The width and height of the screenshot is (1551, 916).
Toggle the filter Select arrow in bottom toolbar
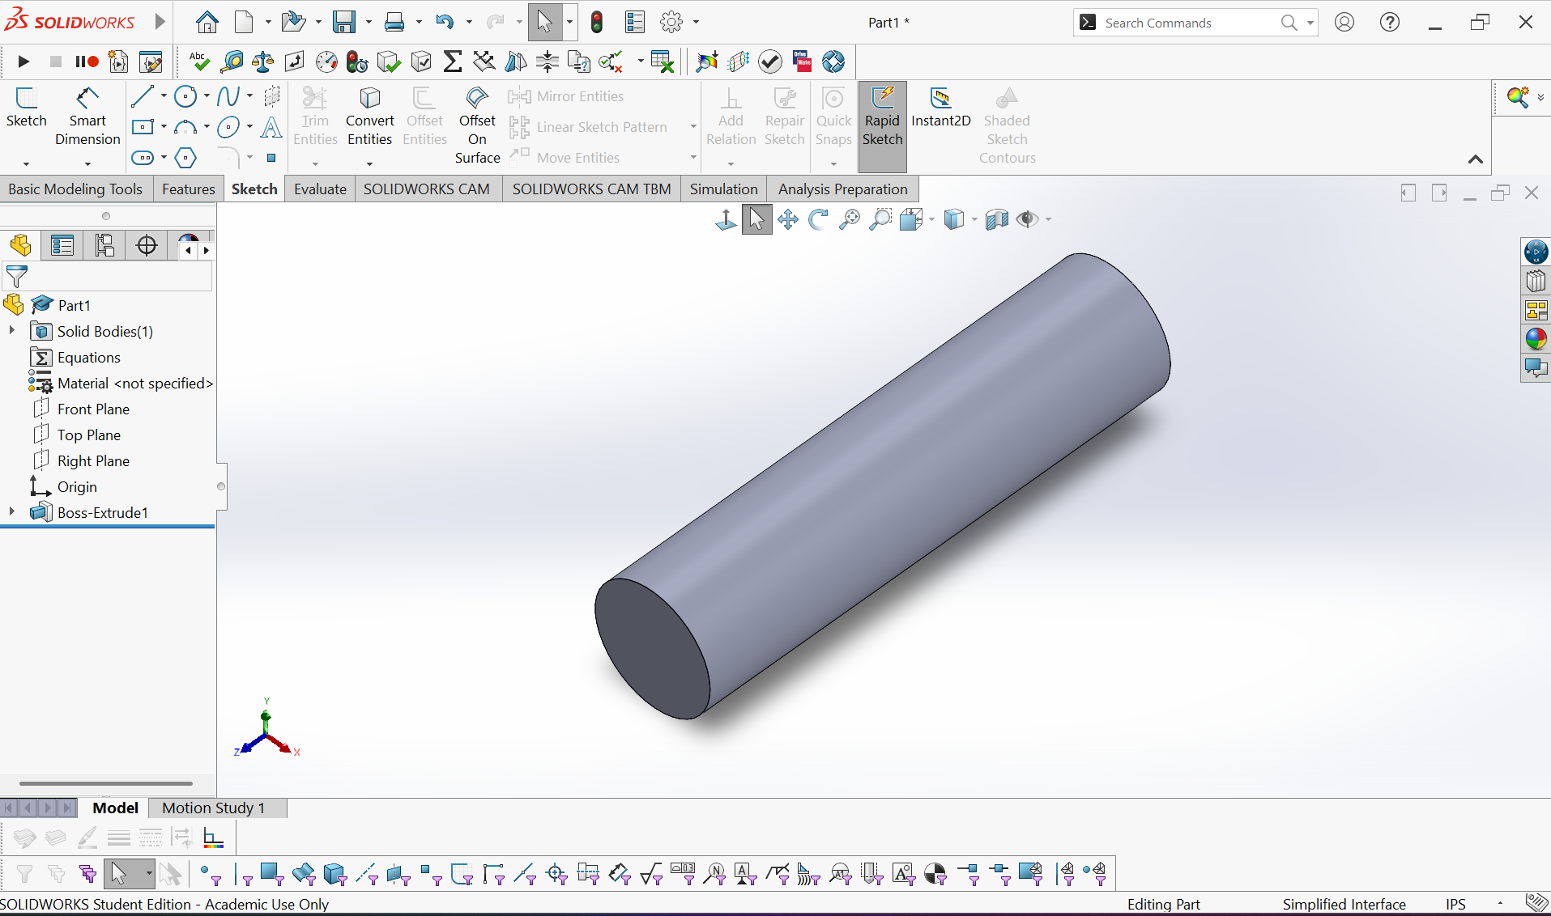[x=120, y=873]
